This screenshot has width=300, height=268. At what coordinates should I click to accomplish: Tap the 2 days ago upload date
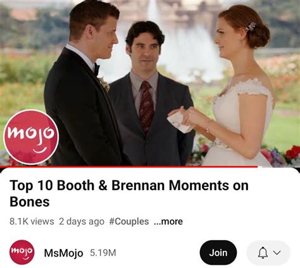tap(82, 222)
